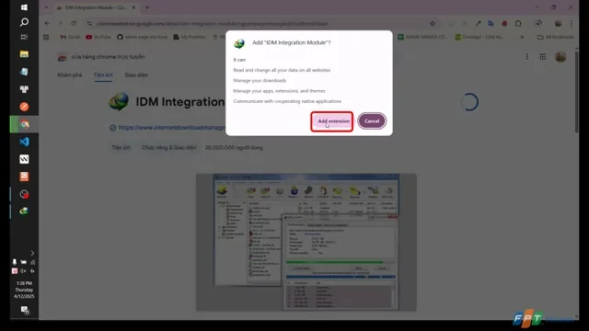View site information icon in address bar
This screenshot has height=331, width=589.
coord(89,24)
